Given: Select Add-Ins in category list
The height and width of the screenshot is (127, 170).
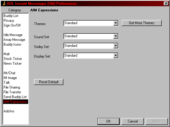Looking at the screenshot, I should click(9, 111).
